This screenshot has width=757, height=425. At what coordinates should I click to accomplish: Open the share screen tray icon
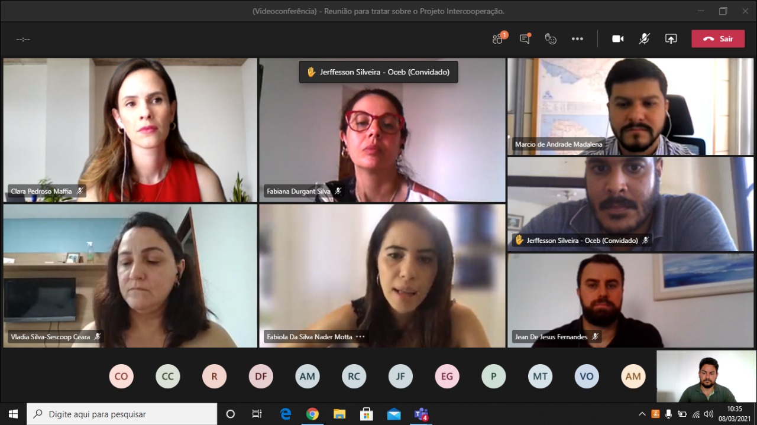pos(671,39)
